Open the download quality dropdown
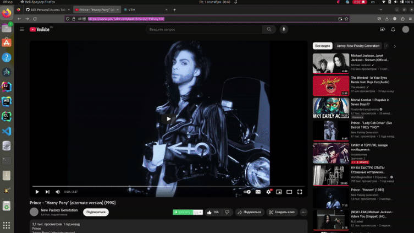 (198, 212)
